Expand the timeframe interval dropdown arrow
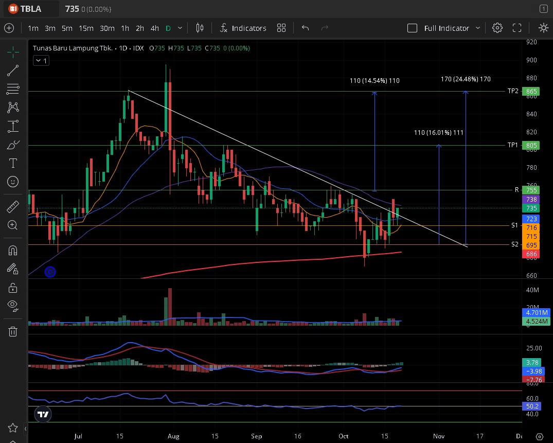 pyautogui.click(x=180, y=28)
